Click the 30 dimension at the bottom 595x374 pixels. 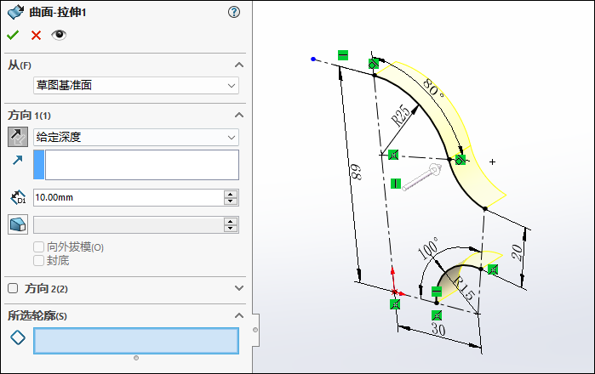[x=438, y=329]
